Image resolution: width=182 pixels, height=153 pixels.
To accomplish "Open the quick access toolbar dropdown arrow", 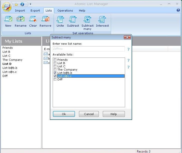I will click(x=30, y=4).
